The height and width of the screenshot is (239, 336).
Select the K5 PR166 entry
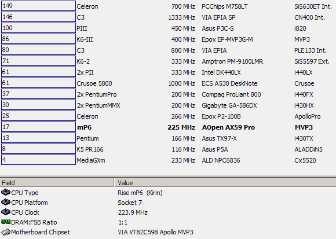[90, 149]
